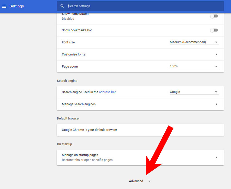Open Customize fonts arrow

pyautogui.click(x=216, y=55)
